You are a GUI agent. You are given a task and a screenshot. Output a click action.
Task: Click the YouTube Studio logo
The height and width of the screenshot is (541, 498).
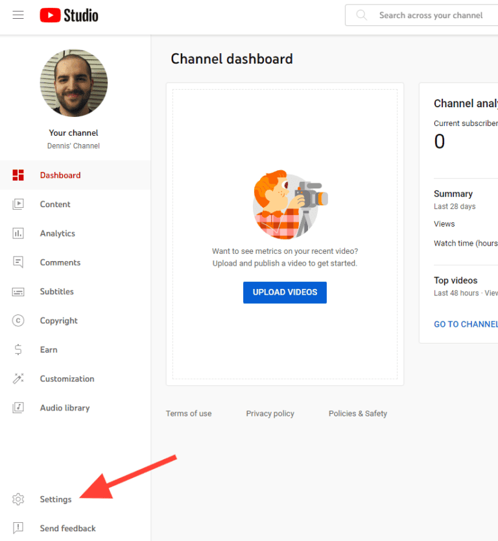click(68, 15)
